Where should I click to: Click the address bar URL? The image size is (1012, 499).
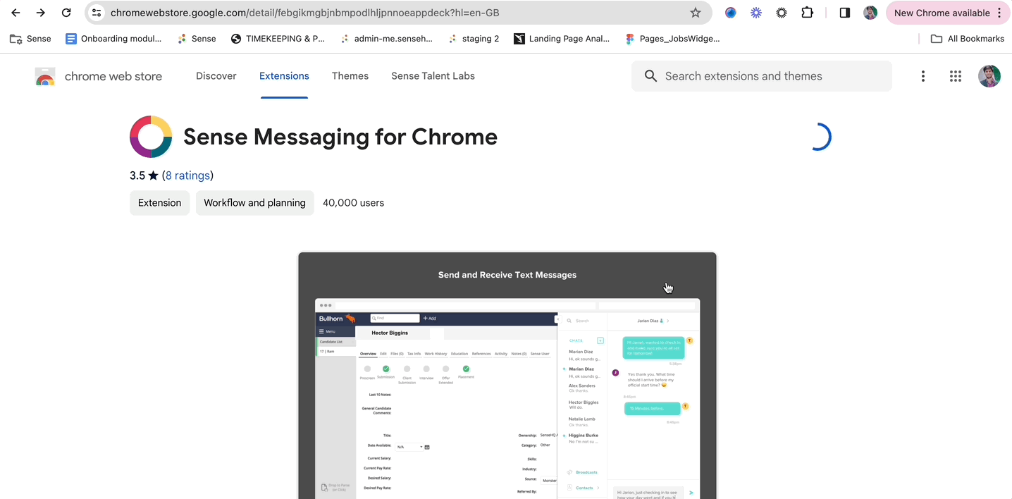(x=305, y=13)
